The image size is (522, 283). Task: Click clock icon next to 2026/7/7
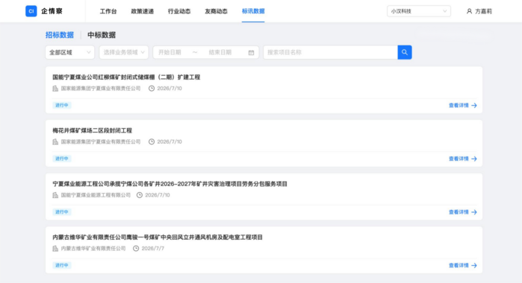136,249
